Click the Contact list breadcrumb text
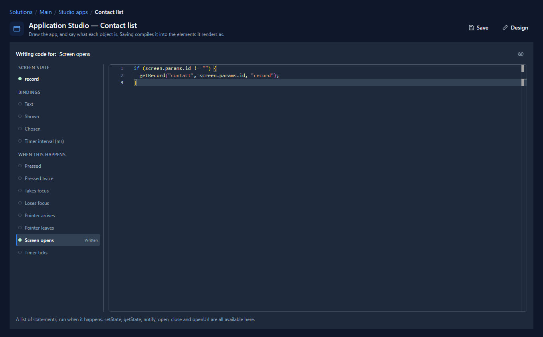This screenshot has height=337, width=543. click(109, 12)
